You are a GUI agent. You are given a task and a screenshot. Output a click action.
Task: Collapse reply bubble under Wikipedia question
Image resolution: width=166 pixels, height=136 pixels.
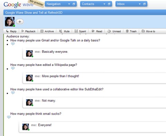point(13,68)
